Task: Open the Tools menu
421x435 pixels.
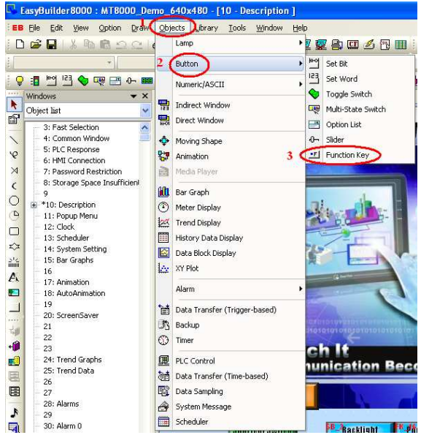Action: click(237, 28)
